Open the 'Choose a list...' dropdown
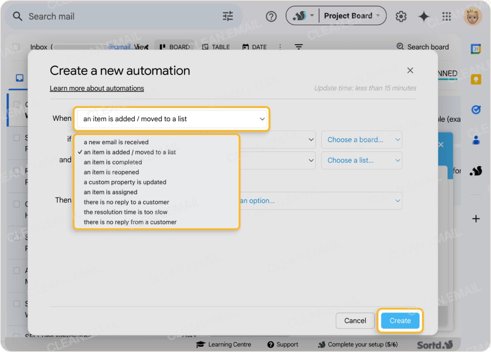491x352 pixels. click(362, 160)
